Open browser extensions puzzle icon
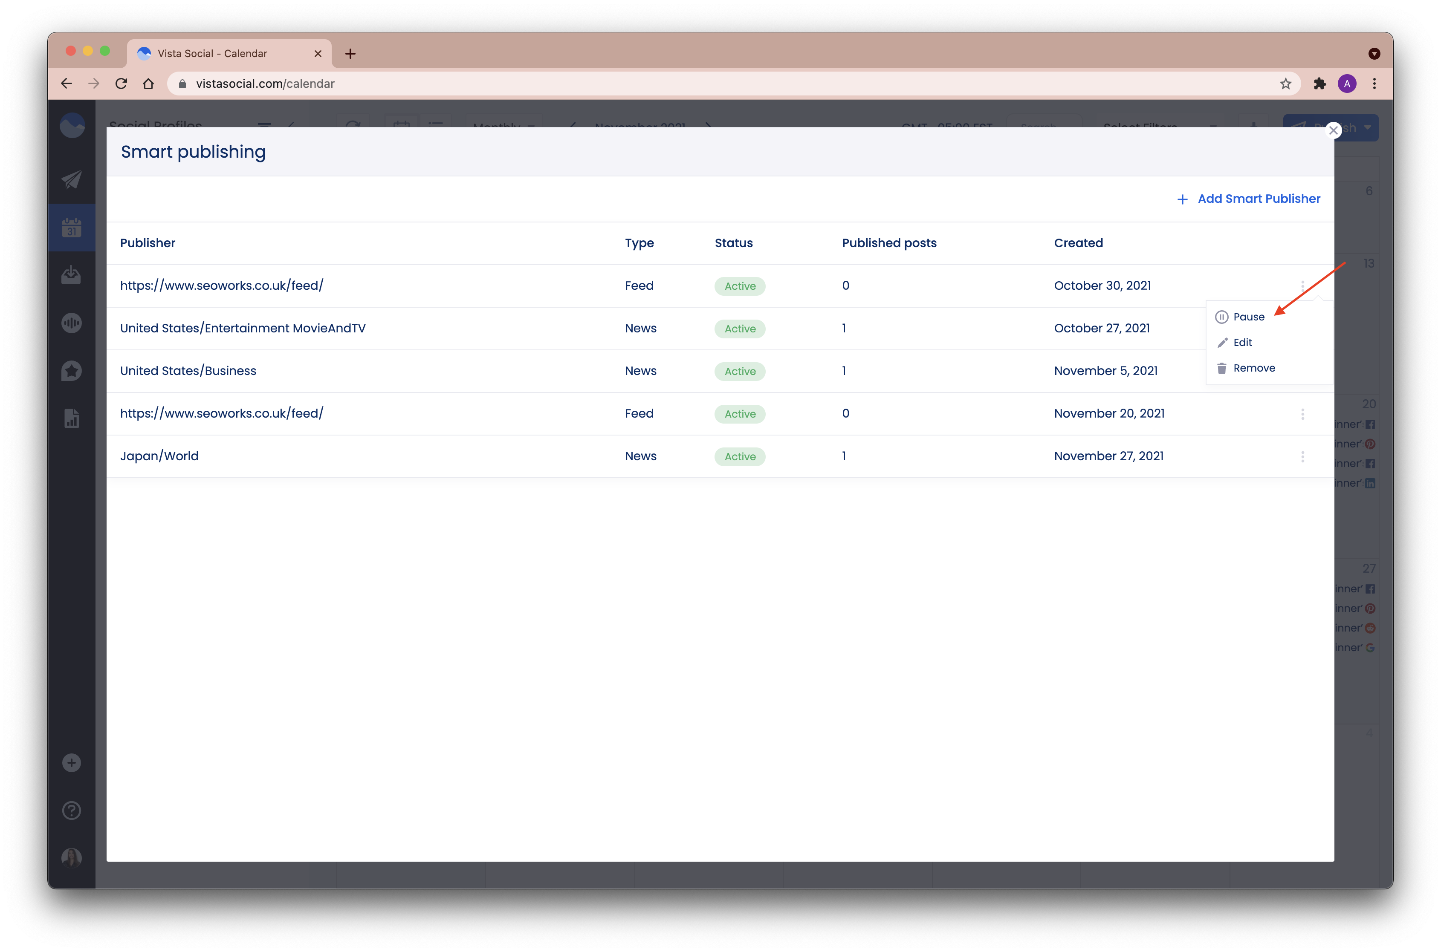Screen dimensions: 1441x952 pyautogui.click(x=1319, y=84)
